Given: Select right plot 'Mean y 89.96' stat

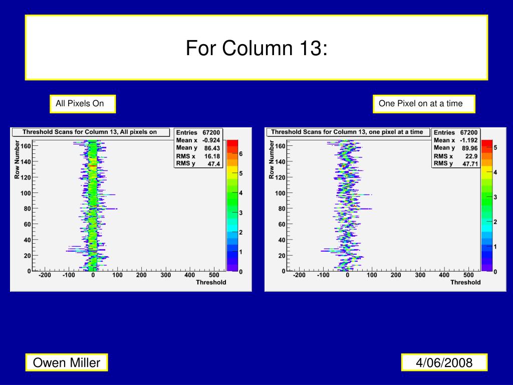Looking at the screenshot, I should 456,148.
